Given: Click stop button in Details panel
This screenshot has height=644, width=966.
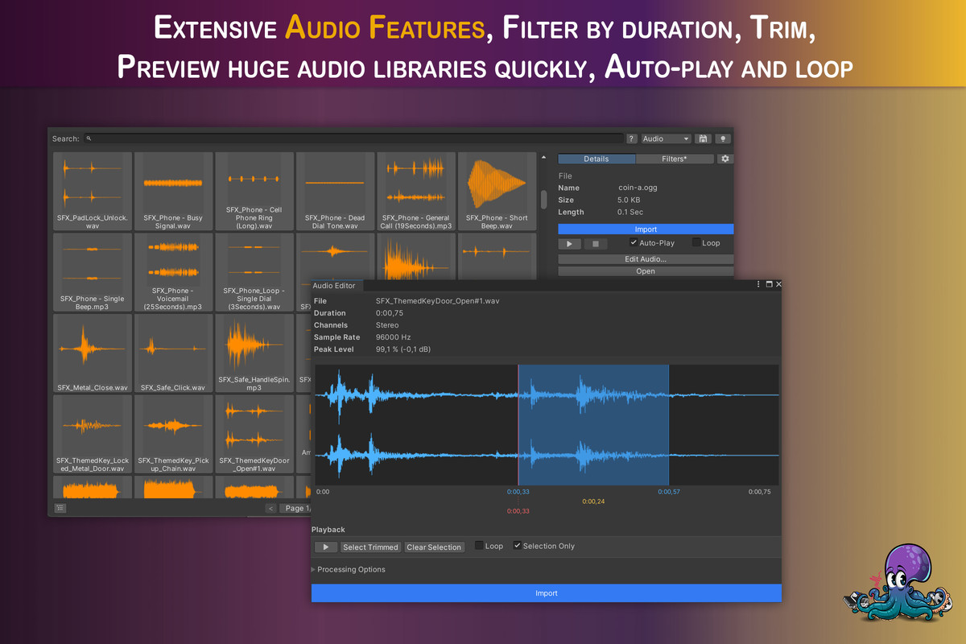Looking at the screenshot, I should click(596, 243).
